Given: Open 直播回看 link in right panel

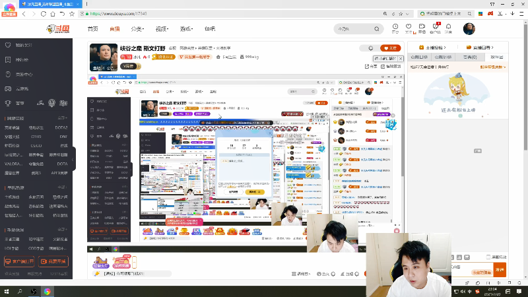Looking at the screenshot, I should pos(480,48).
